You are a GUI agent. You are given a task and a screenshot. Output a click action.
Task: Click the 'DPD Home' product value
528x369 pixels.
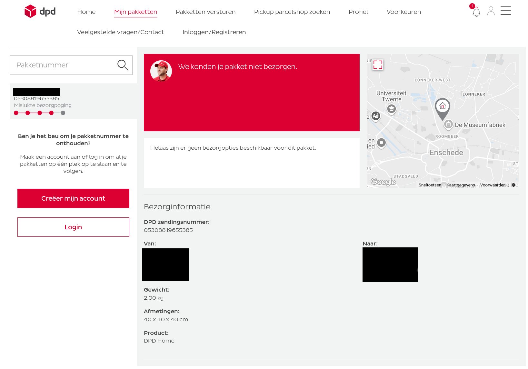pos(159,341)
